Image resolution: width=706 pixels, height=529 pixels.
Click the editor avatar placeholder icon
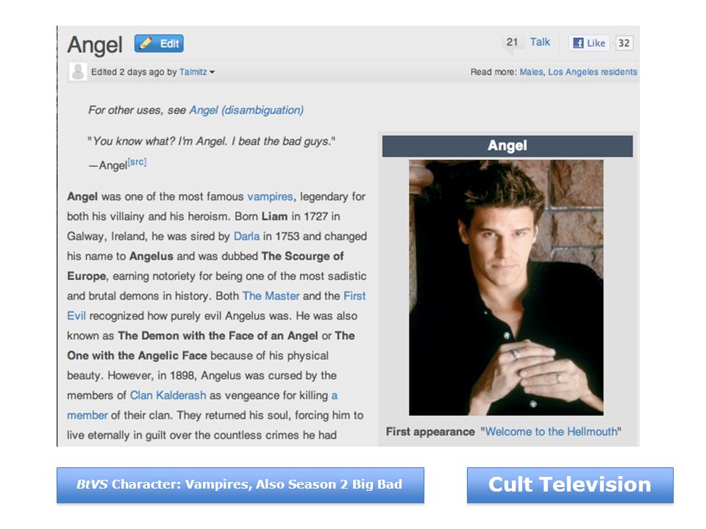pyautogui.click(x=78, y=72)
